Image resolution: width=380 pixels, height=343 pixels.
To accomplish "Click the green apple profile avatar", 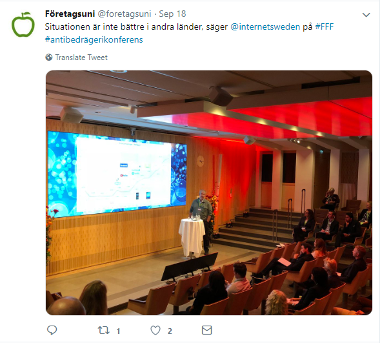I will pos(23,25).
